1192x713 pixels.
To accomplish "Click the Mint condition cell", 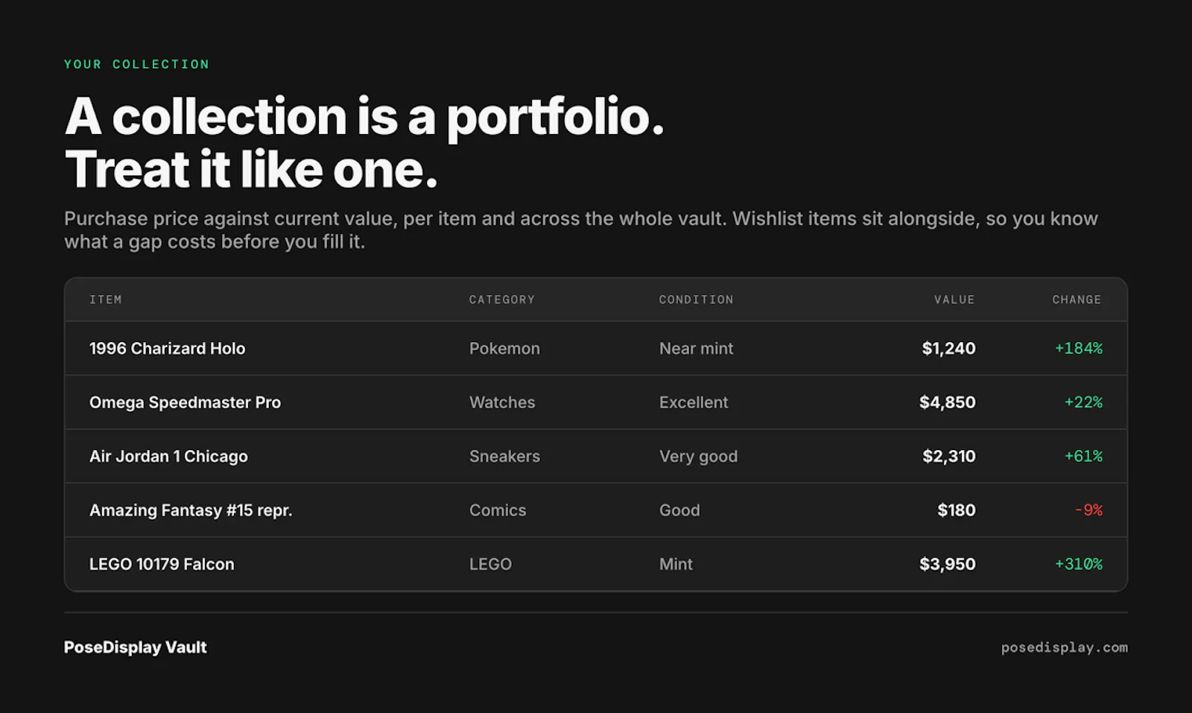I will tap(676, 564).
